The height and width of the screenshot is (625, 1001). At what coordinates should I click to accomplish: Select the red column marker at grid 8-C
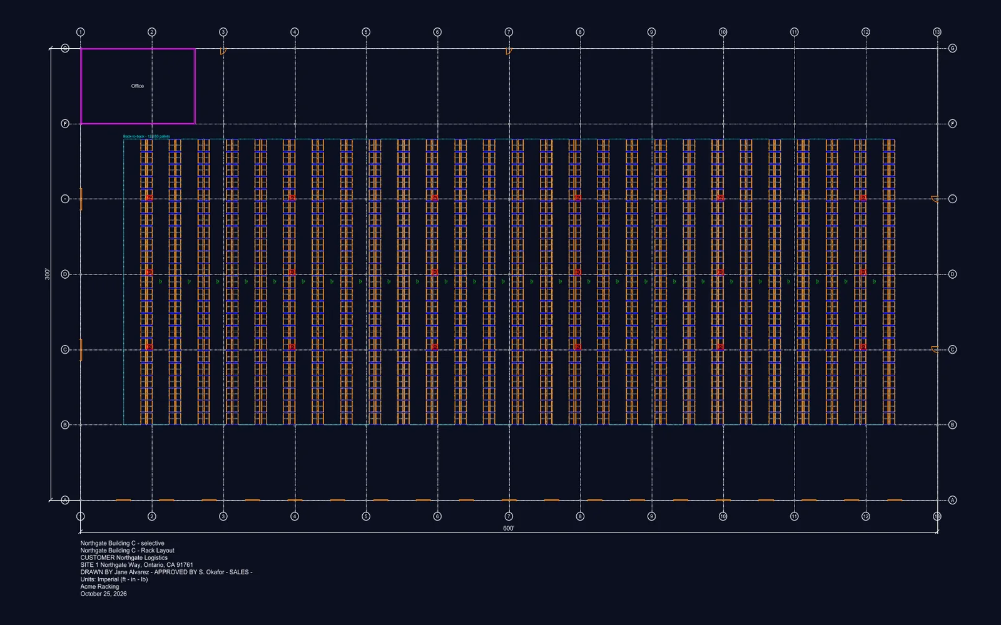pyautogui.click(x=577, y=347)
